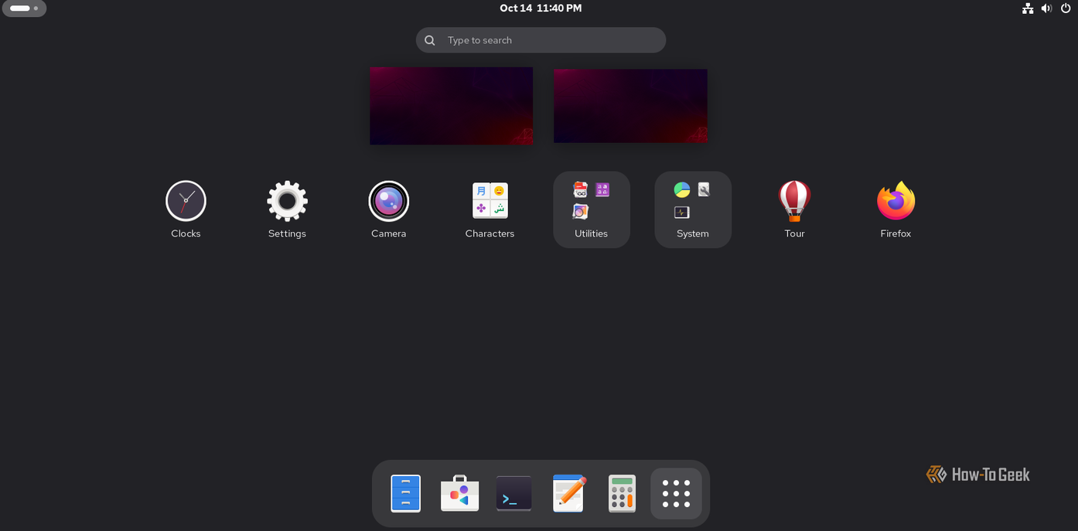This screenshot has width=1078, height=531.
Task: Click the Type to search field
Action: (541, 40)
